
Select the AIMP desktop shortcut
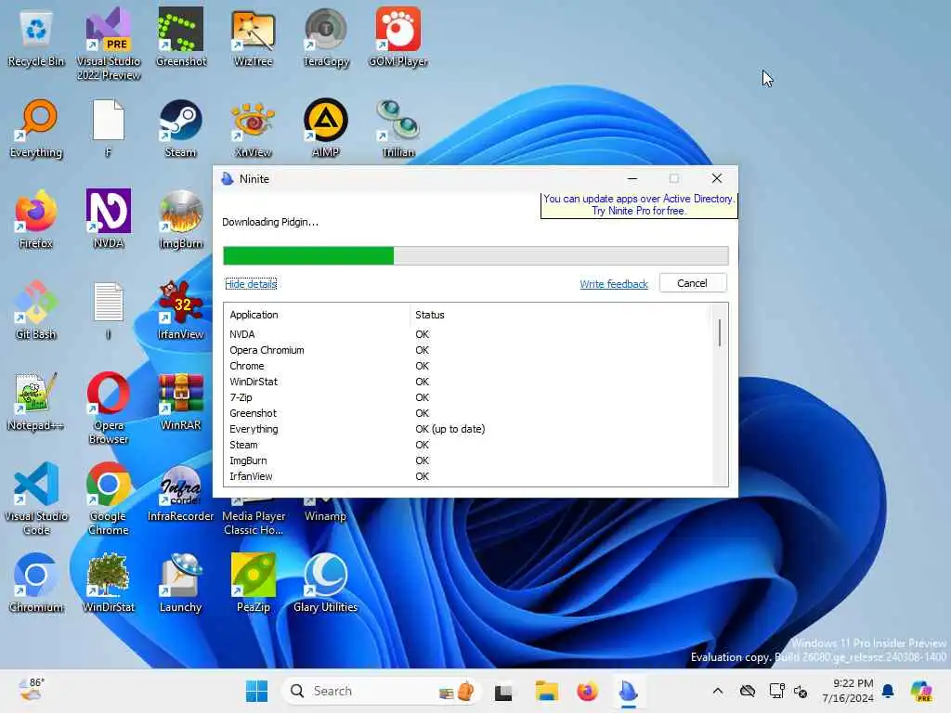click(326, 128)
